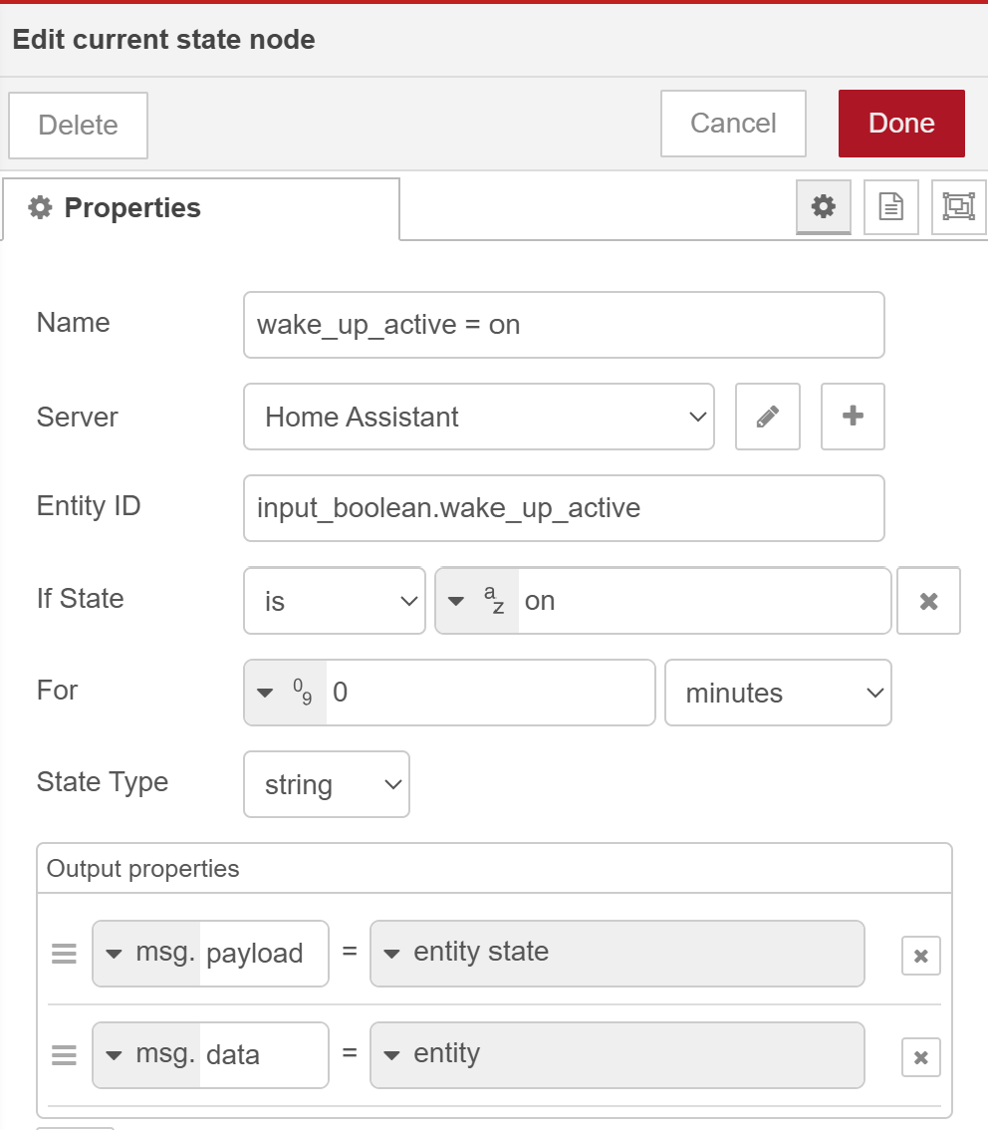Remove the msg.payload output property
This screenshot has height=1130, width=988.
(920, 956)
